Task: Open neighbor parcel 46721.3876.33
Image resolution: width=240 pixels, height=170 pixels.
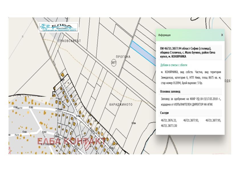Action: (x=168, y=121)
